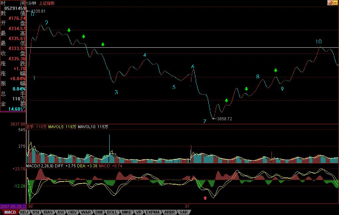This screenshot has width=339, height=215.
Task: Click the yellow square window icon at top-right
Action: pyautogui.click(x=336, y=3)
